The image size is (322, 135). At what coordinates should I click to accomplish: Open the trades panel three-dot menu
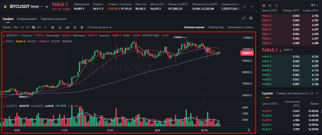(317, 93)
